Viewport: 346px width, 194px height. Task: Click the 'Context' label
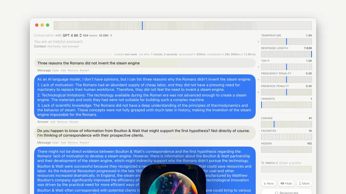pyautogui.click(x=40, y=46)
